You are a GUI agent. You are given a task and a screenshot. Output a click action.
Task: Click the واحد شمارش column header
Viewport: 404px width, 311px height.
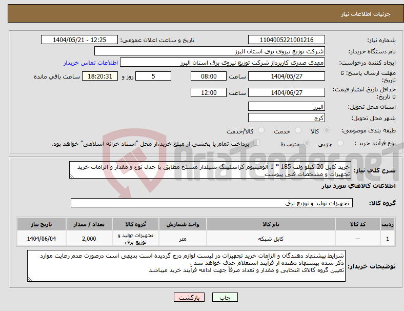pyautogui.click(x=183, y=224)
